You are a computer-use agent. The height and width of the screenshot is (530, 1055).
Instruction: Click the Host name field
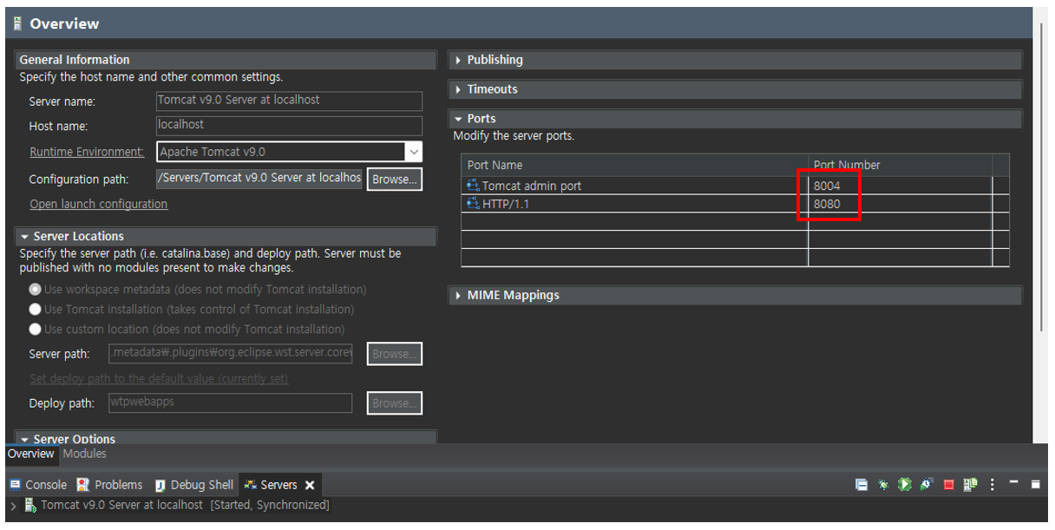[289, 126]
